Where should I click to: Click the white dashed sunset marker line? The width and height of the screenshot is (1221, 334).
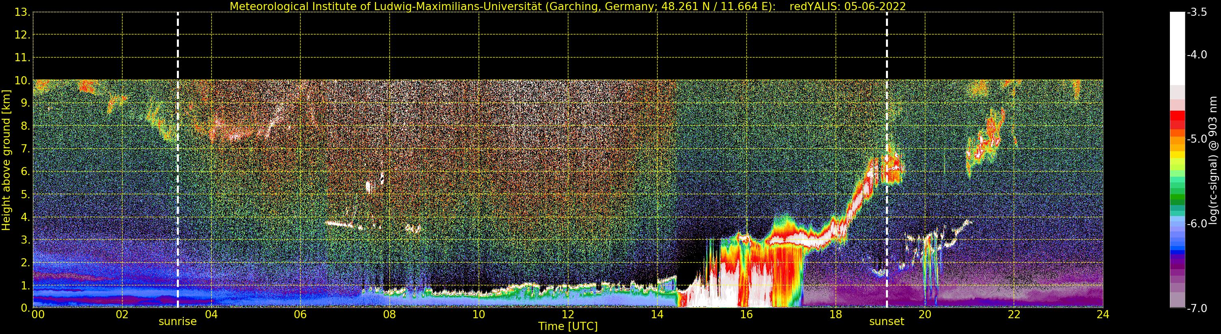click(x=887, y=160)
